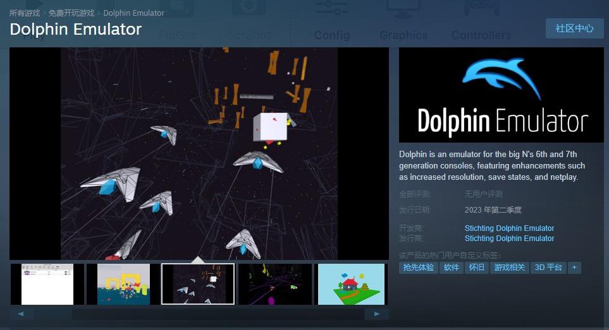The height and width of the screenshot is (330, 609).
Task: Select the 怀旧 tag
Action: pos(477,268)
